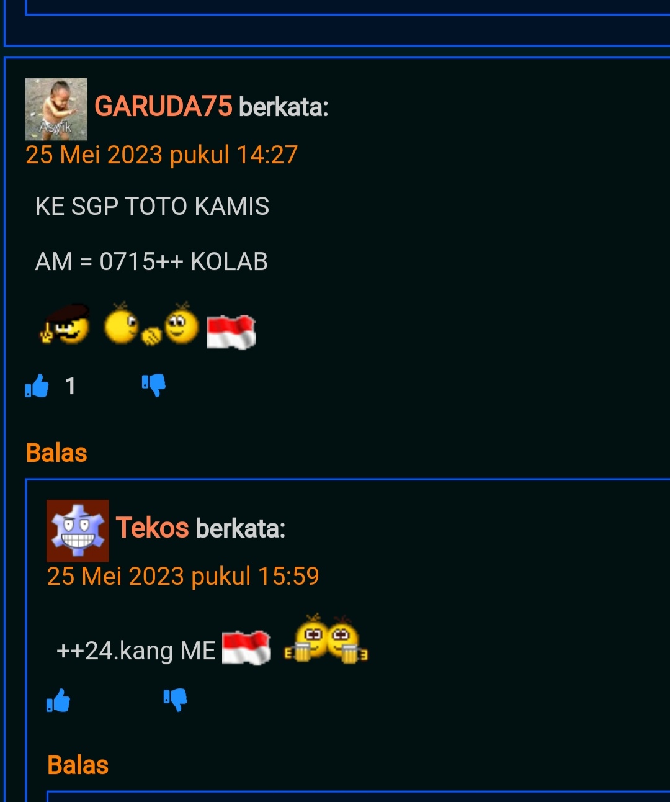670x802 pixels.
Task: Open permalink 25 Mei 2023 pukul 15:59
Action: 183,576
